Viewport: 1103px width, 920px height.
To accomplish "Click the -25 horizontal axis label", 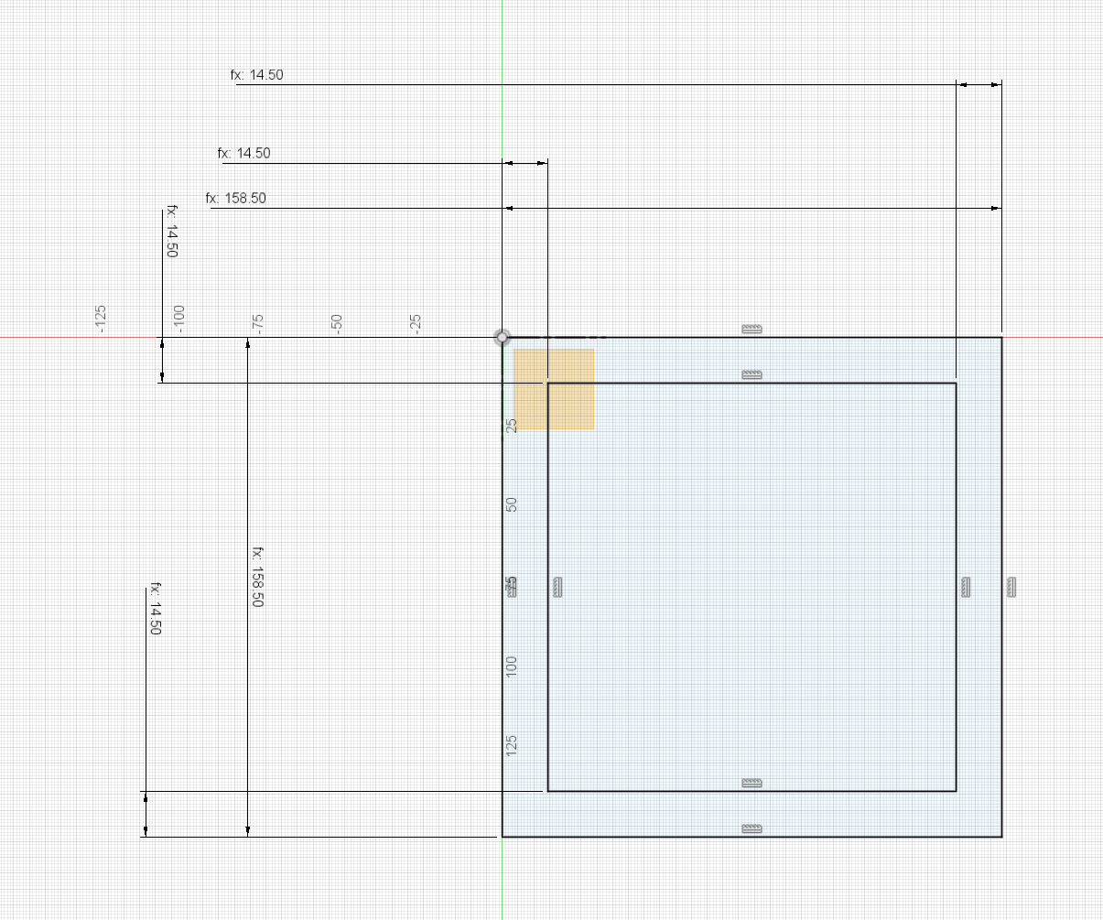I will pos(416,324).
